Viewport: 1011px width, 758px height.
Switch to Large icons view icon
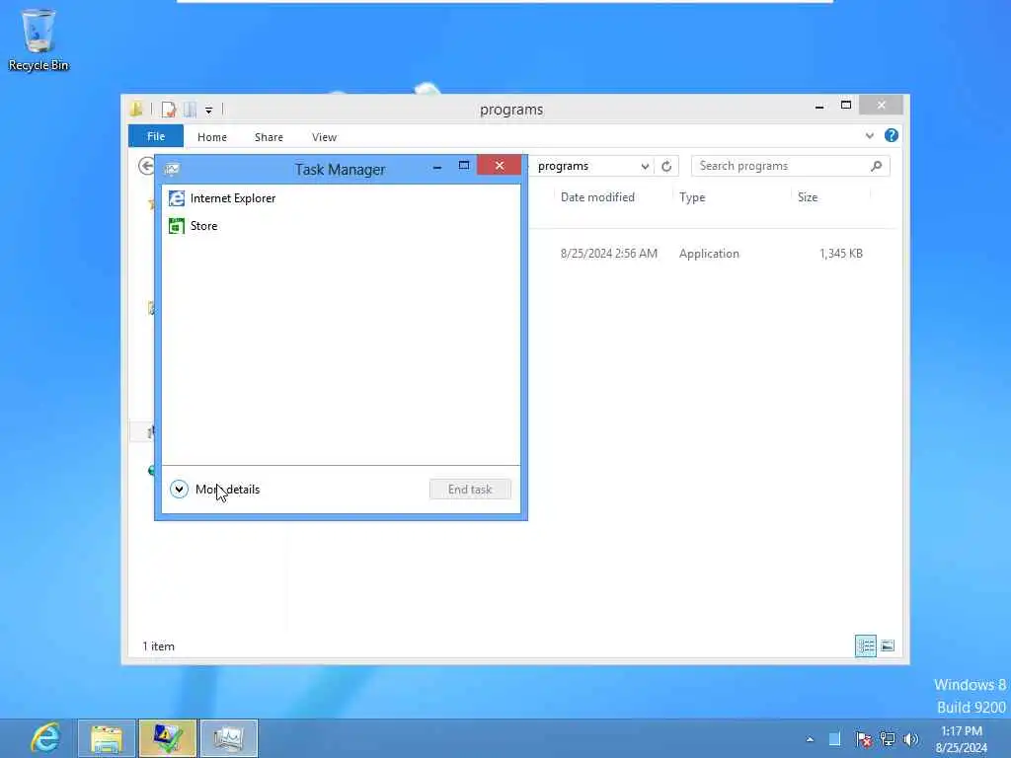[x=888, y=645]
